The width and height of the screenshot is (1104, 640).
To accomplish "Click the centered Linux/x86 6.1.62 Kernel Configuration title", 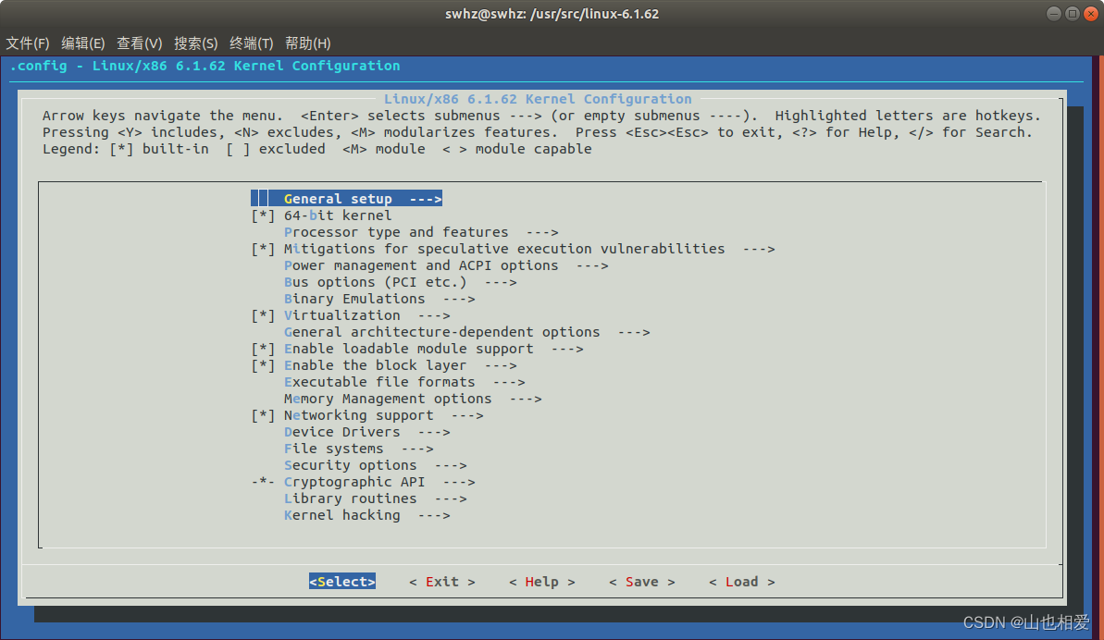I will point(538,99).
